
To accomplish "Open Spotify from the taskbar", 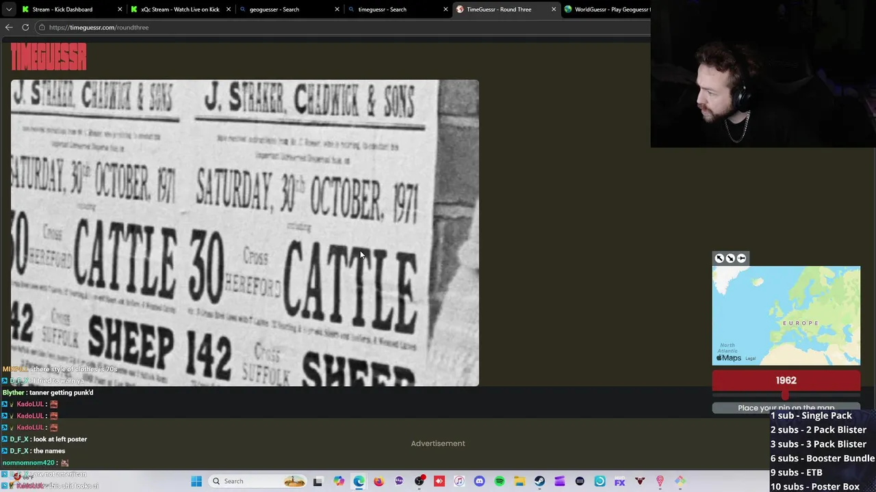I will click(x=500, y=481).
